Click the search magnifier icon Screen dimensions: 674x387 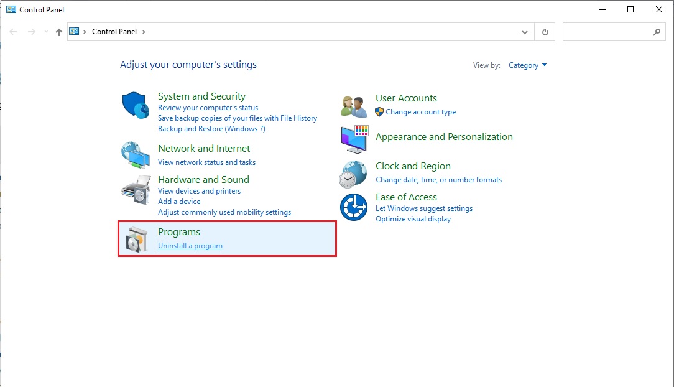click(657, 32)
